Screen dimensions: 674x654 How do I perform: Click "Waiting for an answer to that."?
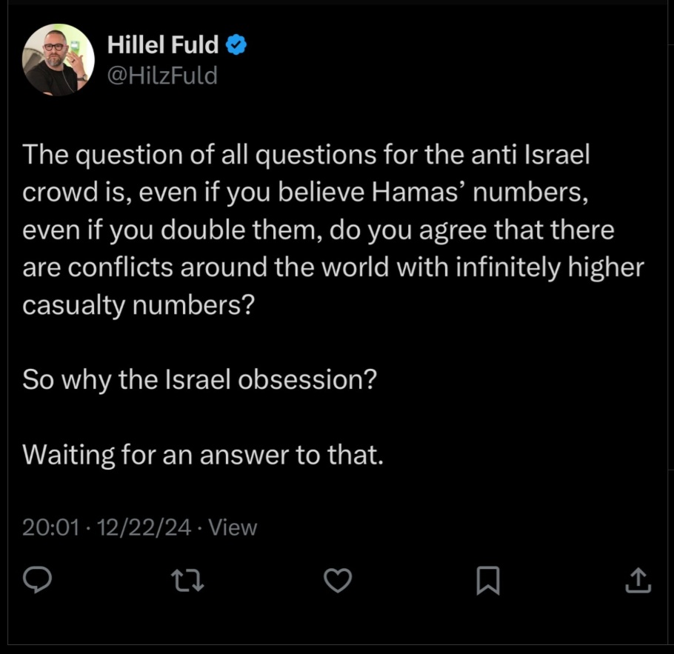coord(204,453)
